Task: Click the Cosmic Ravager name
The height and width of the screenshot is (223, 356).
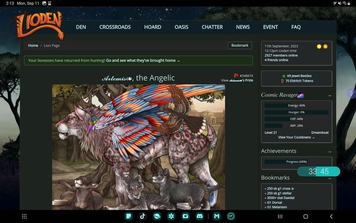Action: [x=279, y=95]
